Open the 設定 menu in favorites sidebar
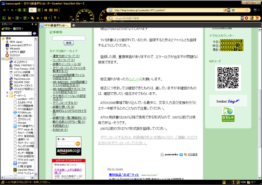Screen dimensions: 262x185 (x=18, y=28)
